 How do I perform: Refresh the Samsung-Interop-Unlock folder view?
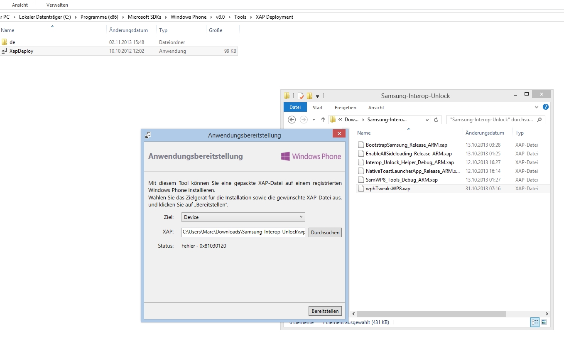coord(436,120)
